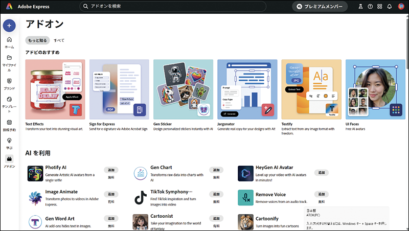Open Home (ホーム) in the sidebar
Viewport: 409px width, 231px height.
(x=9, y=43)
